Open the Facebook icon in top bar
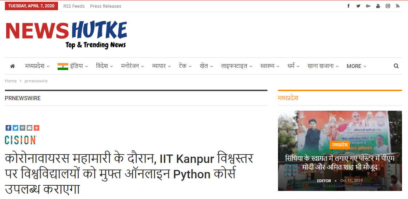This screenshot has width=408, height=199. point(348,6)
